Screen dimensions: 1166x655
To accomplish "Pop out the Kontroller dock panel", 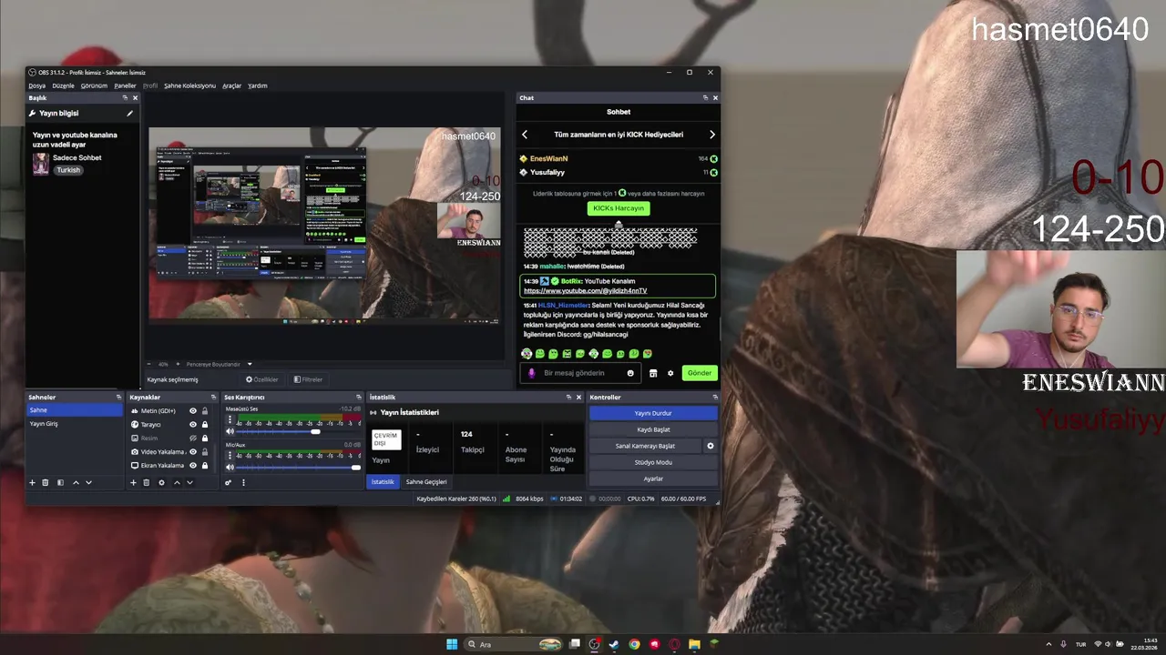I will coord(715,398).
